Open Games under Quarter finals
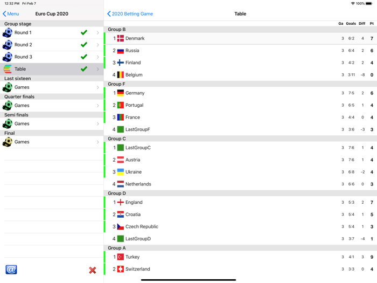 (22, 106)
